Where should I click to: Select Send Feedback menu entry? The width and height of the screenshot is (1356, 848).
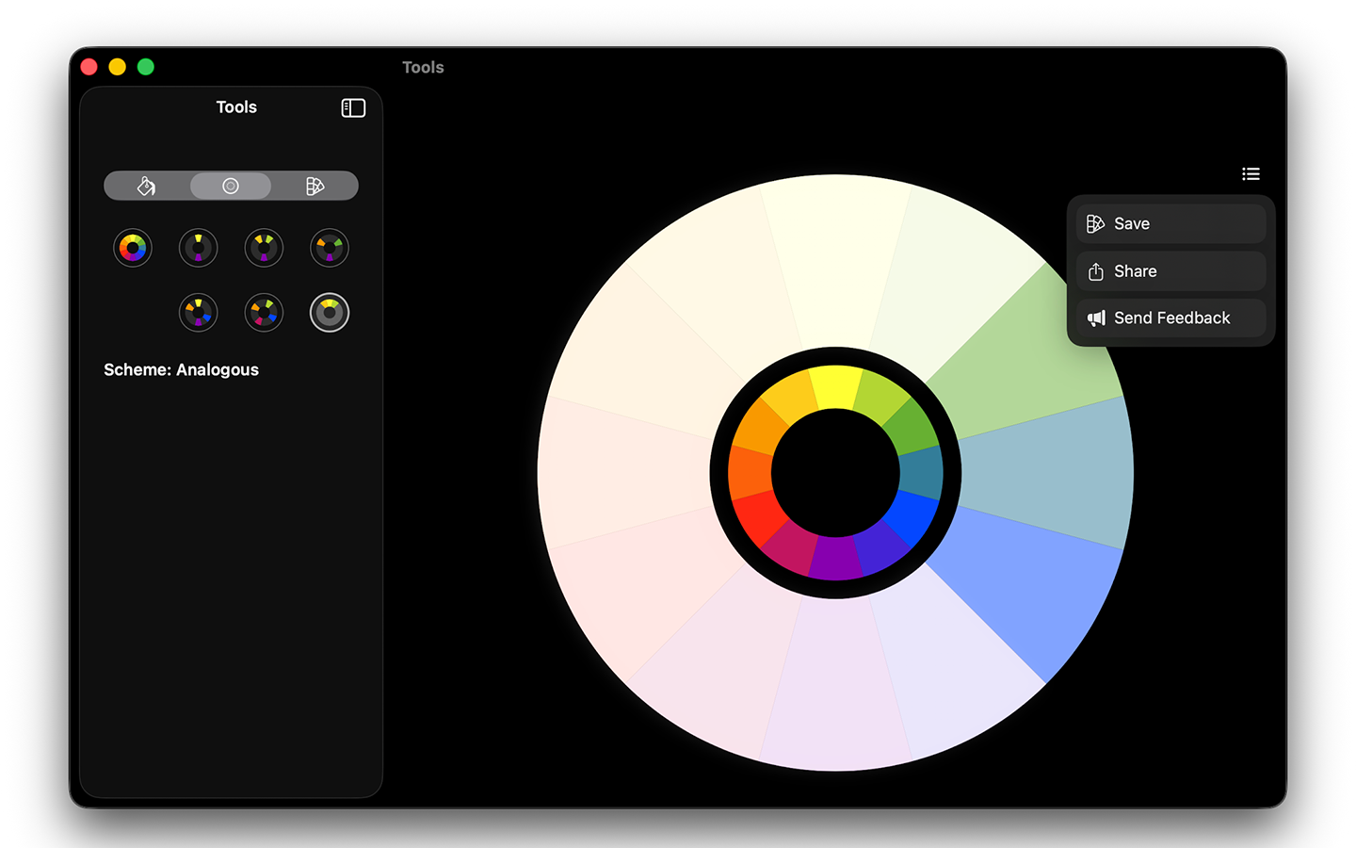click(x=1170, y=318)
